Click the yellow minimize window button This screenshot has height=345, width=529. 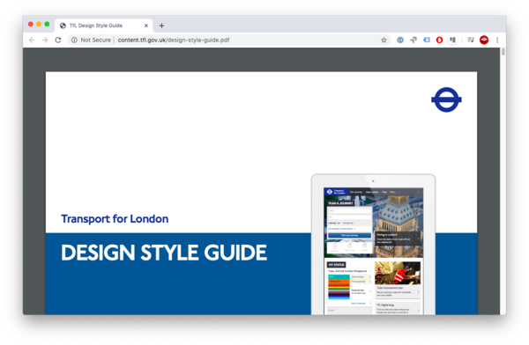pyautogui.click(x=39, y=24)
